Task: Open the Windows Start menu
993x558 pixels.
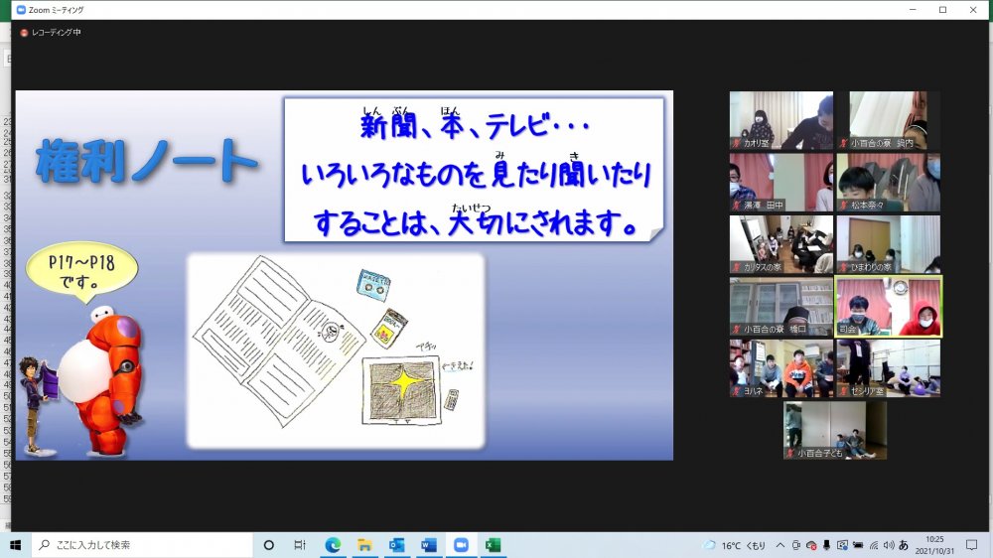Action: (15, 545)
